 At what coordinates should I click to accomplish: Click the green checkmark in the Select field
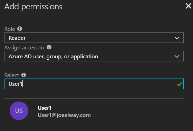tap(179, 84)
